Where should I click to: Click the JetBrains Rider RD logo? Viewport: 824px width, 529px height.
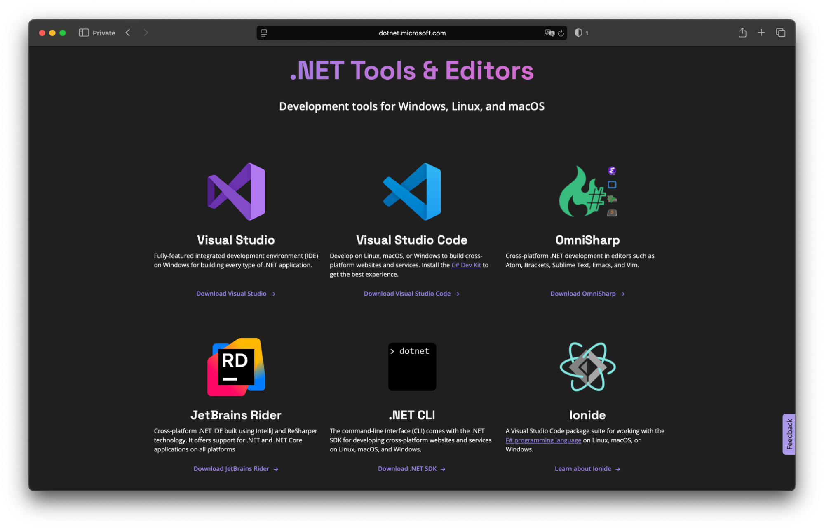coord(236,367)
